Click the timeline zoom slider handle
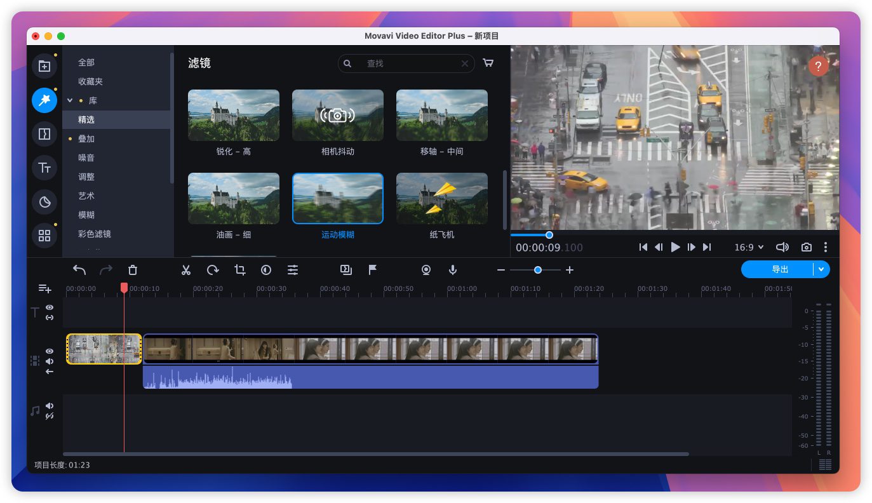This screenshot has height=503, width=872. 538,270
